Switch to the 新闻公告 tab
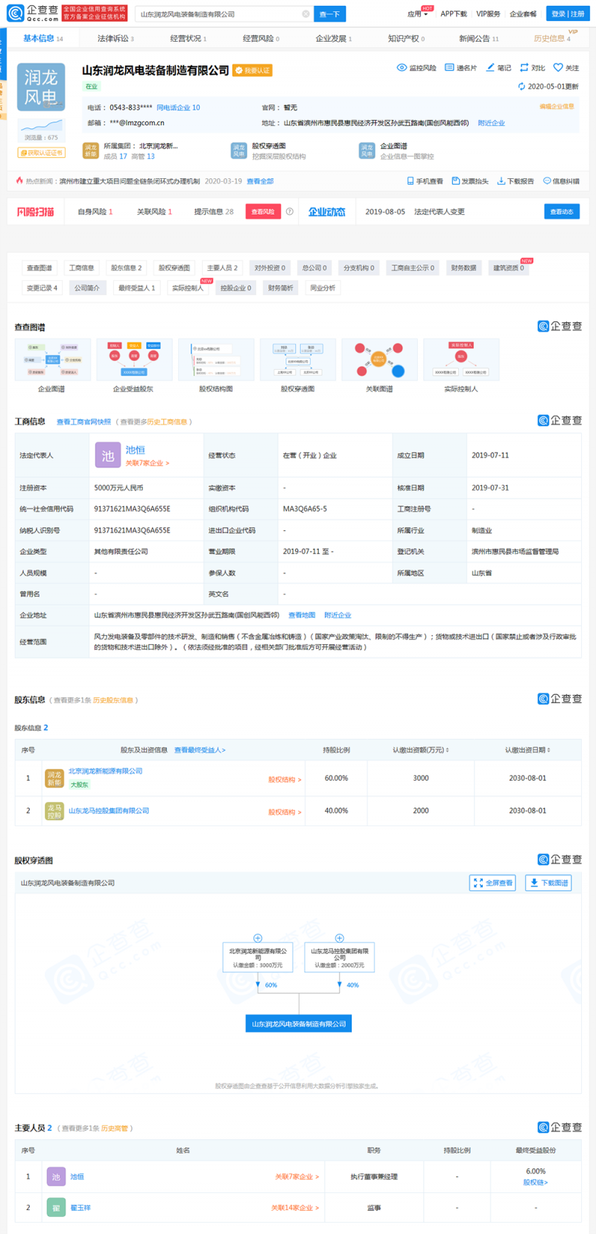Viewport: 596px width, 1234px height. click(x=478, y=38)
